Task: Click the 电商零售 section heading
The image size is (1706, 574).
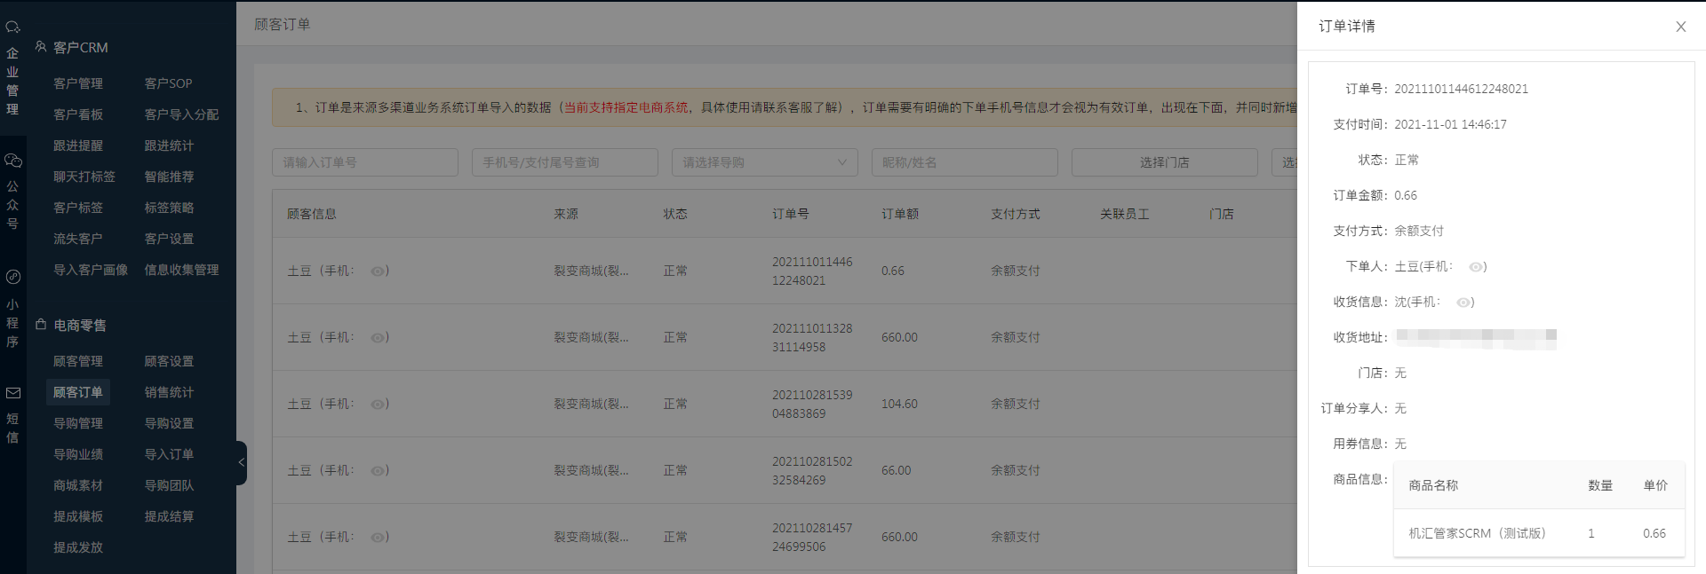Action: tap(80, 326)
